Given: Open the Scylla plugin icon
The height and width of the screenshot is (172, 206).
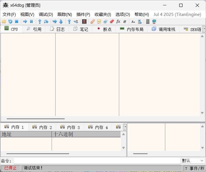Looking at the screenshot, I should click(x=84, y=21).
